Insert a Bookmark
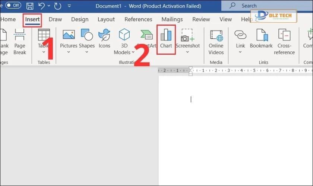This screenshot has width=313, height=186. coord(261,36)
